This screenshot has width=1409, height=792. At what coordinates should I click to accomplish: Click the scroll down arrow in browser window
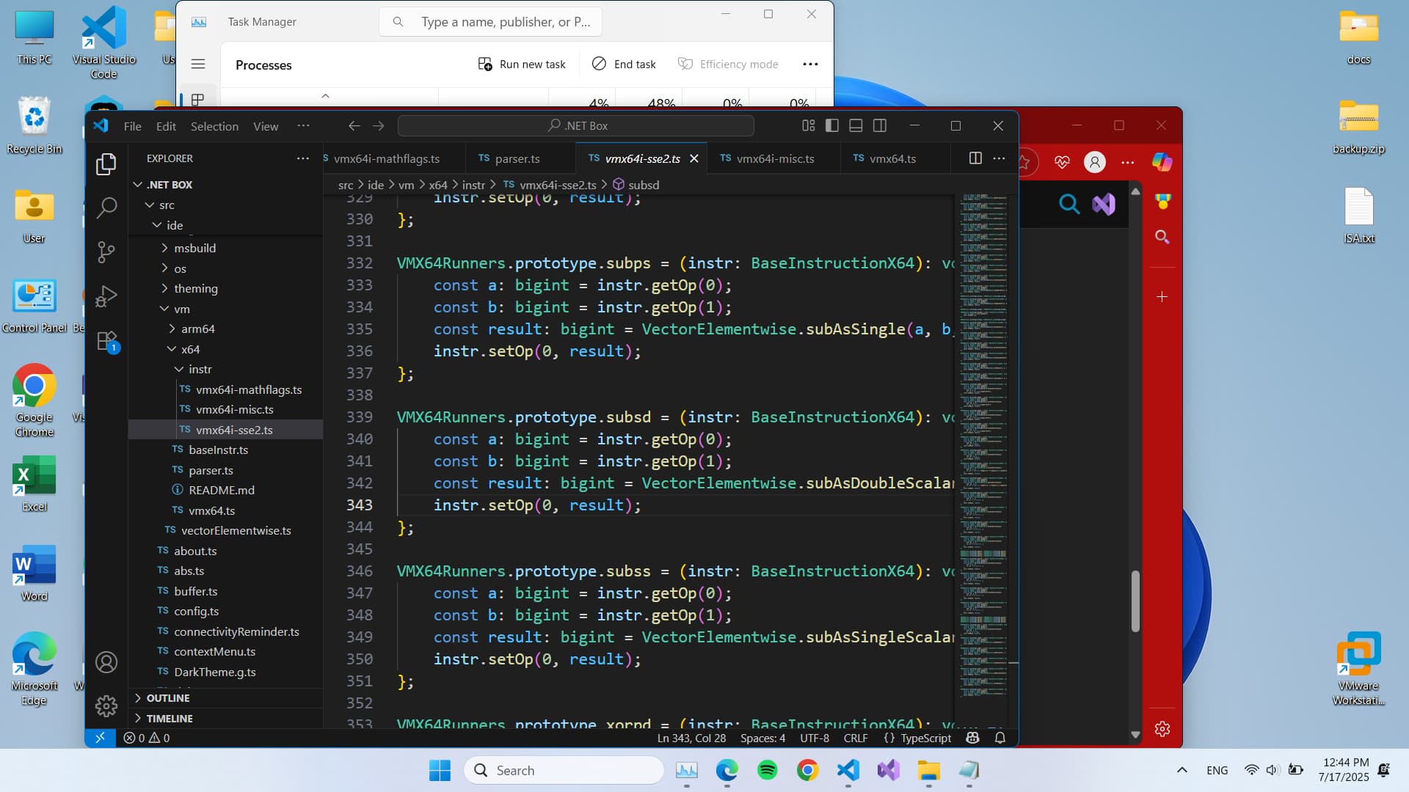click(1135, 735)
